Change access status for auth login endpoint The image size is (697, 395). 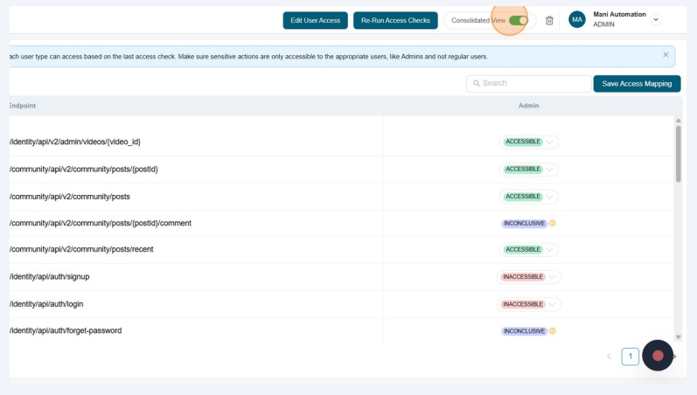tap(552, 304)
